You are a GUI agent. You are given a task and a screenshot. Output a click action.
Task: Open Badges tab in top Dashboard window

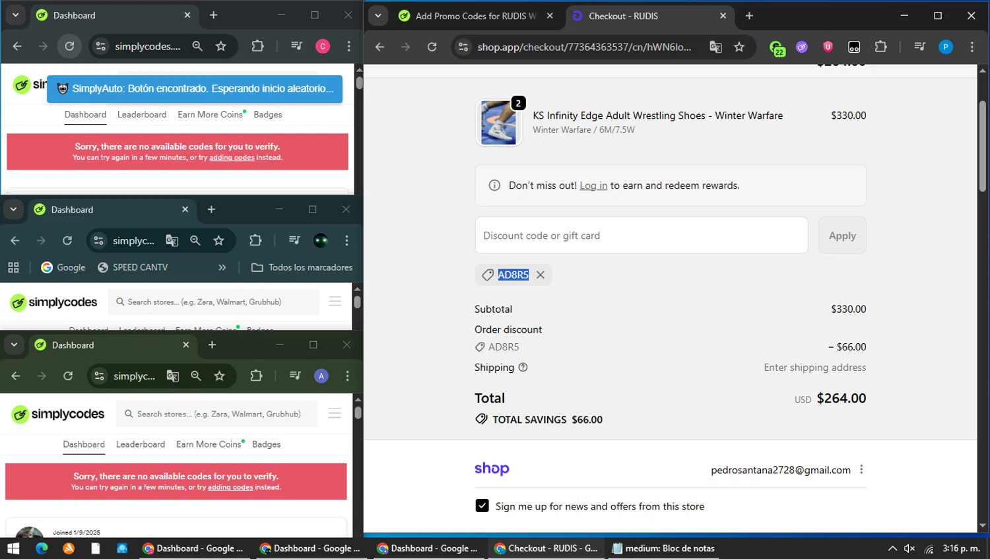click(268, 114)
